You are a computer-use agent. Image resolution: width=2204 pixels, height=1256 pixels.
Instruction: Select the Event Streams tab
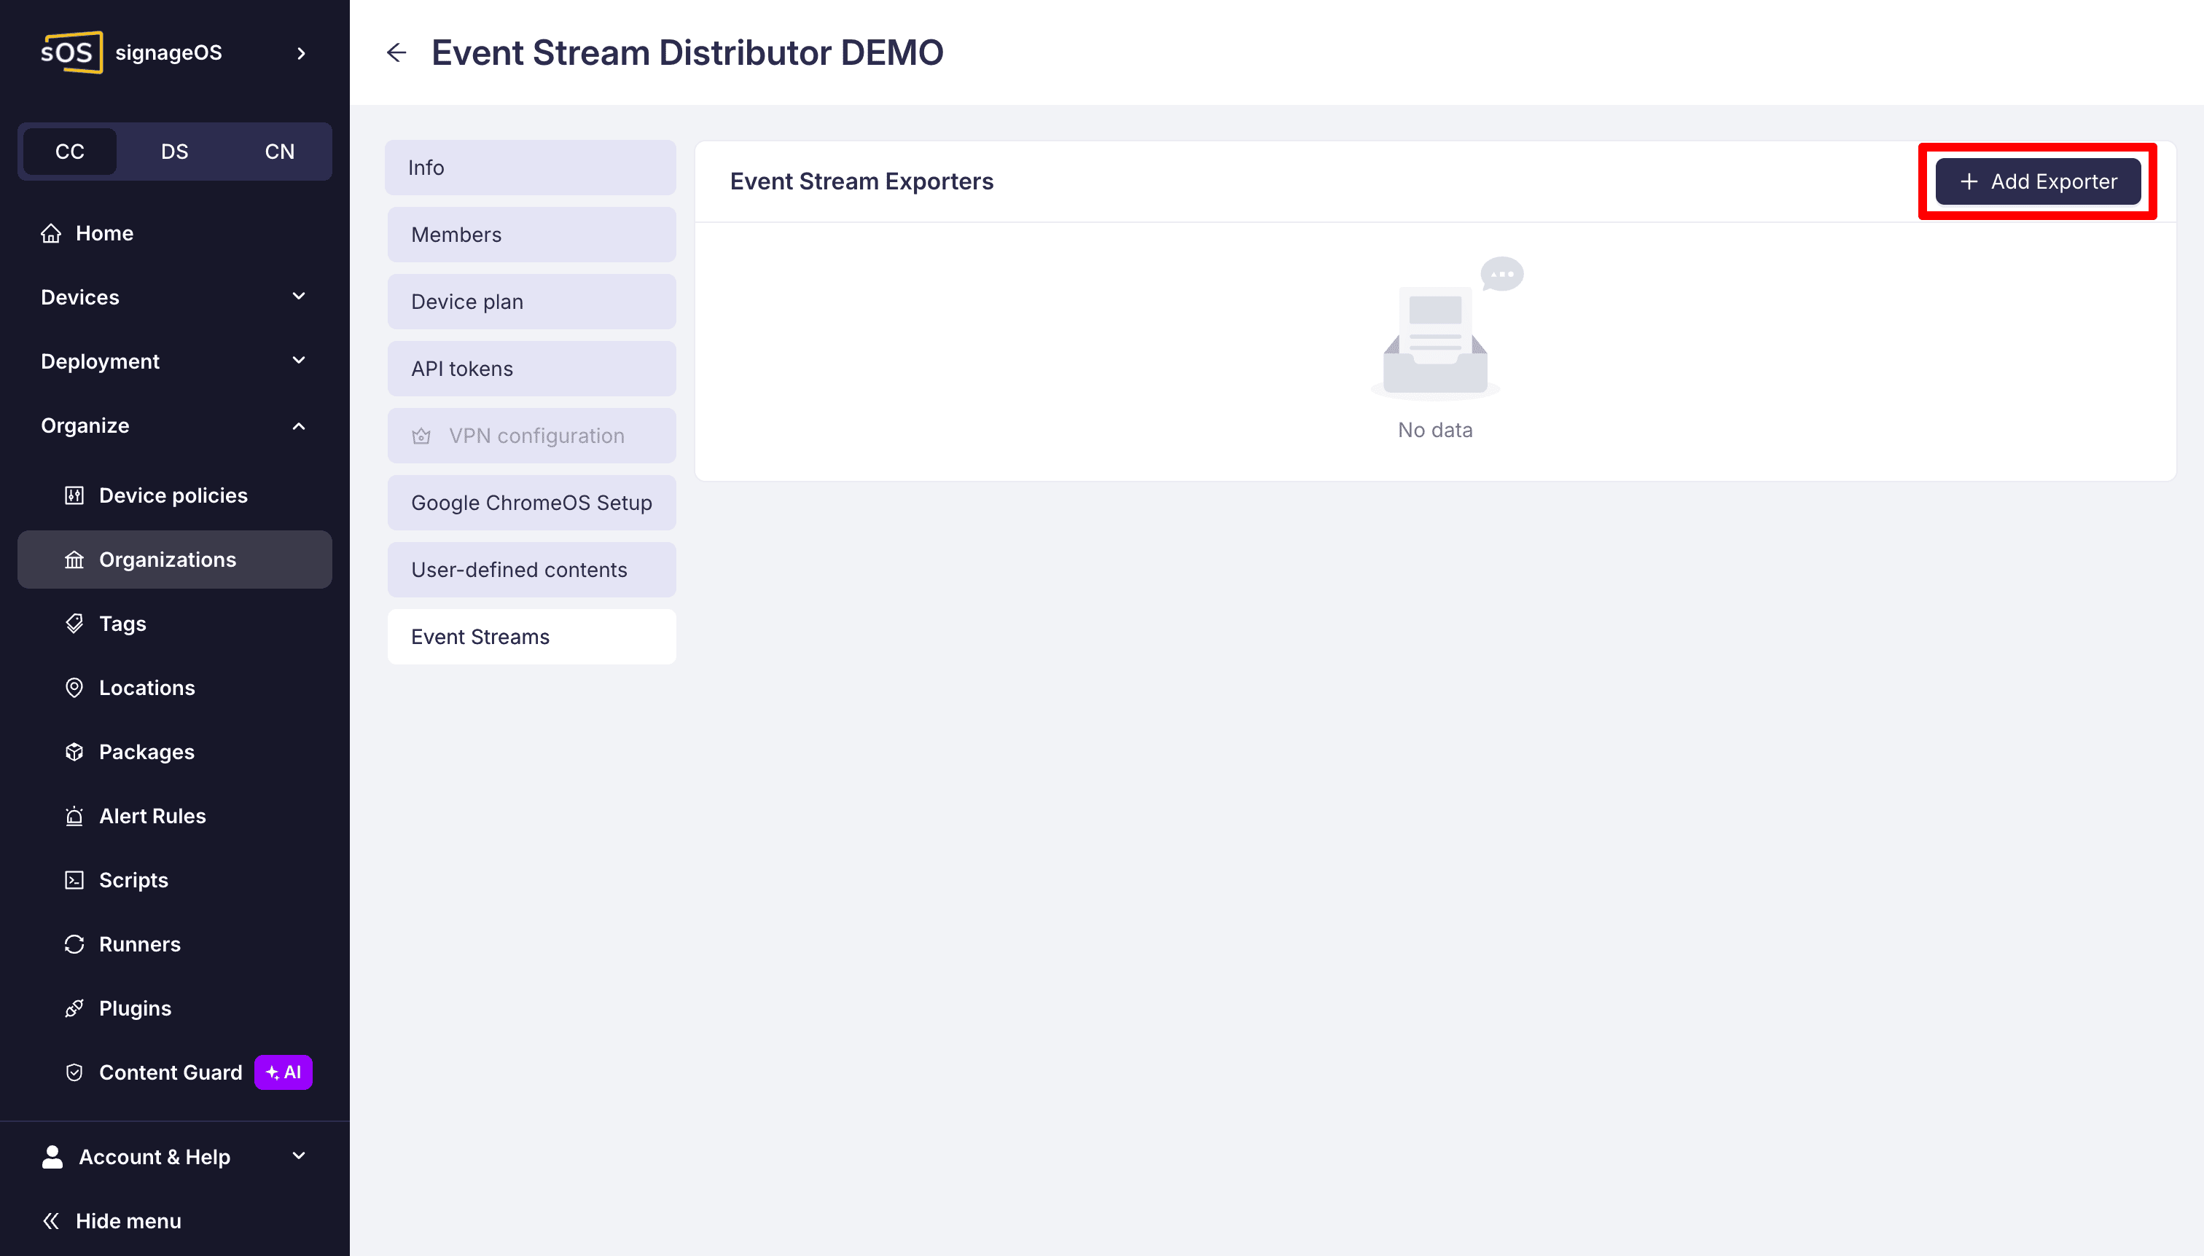[x=531, y=637]
